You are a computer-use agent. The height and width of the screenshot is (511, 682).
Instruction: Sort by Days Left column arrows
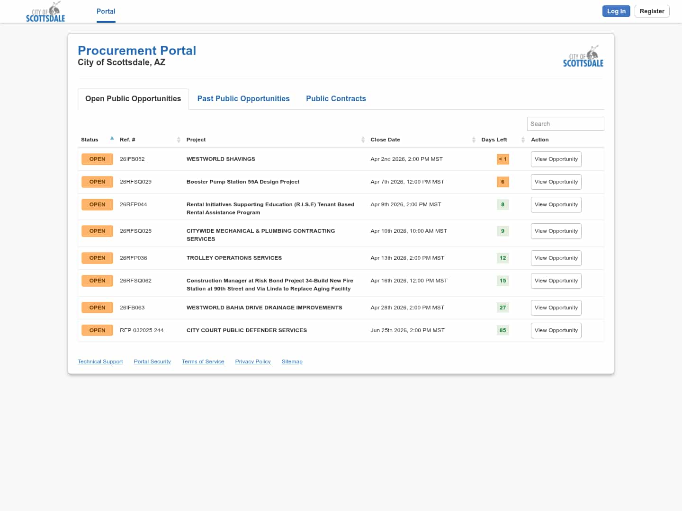tap(523, 140)
